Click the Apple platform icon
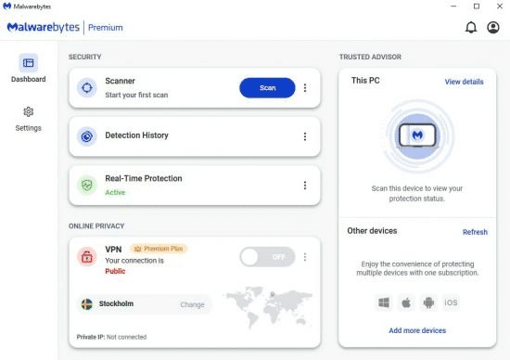The image size is (510, 360). point(406,302)
